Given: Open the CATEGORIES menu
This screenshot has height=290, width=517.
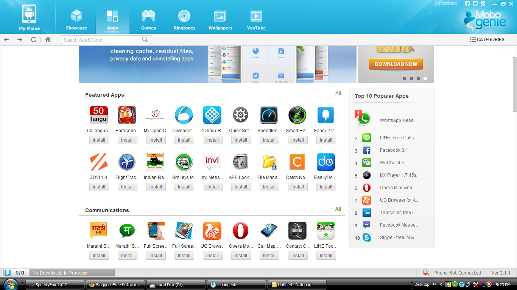Looking at the screenshot, I should (487, 39).
